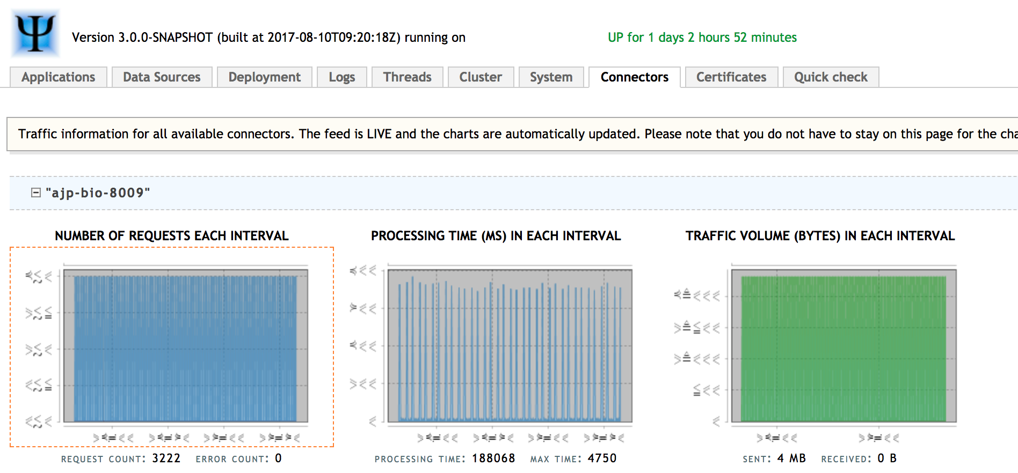Click the received value 0 B

click(x=887, y=459)
